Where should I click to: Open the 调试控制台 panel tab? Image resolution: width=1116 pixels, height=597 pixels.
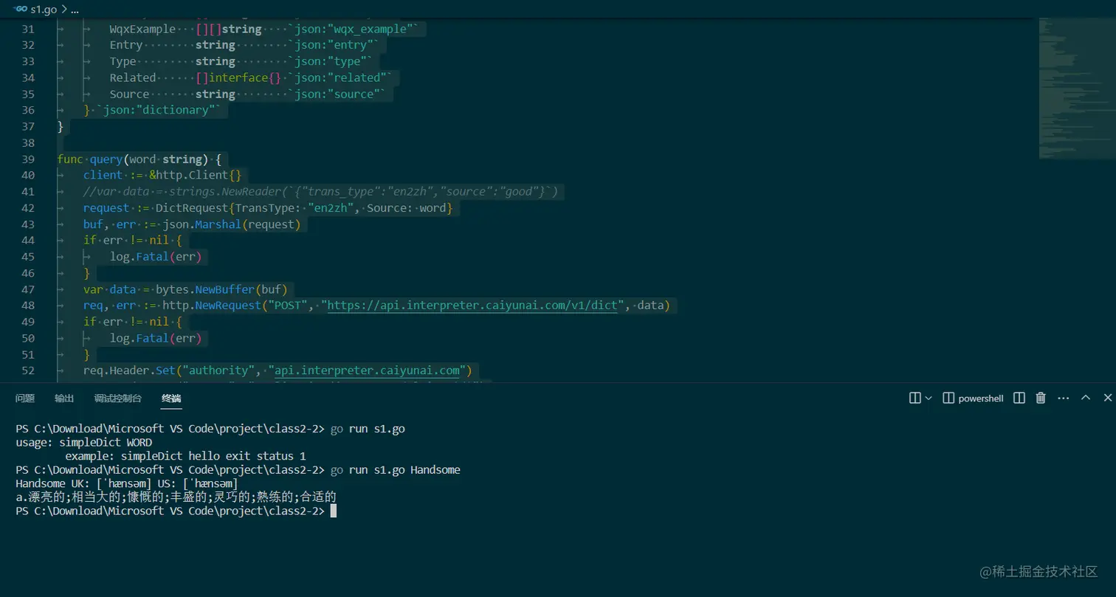point(118,398)
